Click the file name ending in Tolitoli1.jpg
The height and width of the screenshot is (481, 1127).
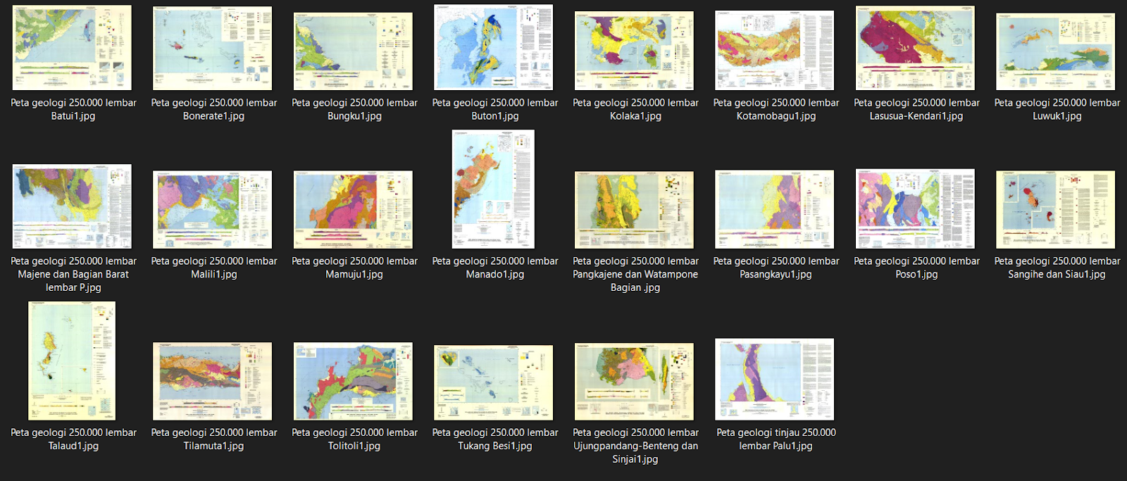[x=354, y=439]
